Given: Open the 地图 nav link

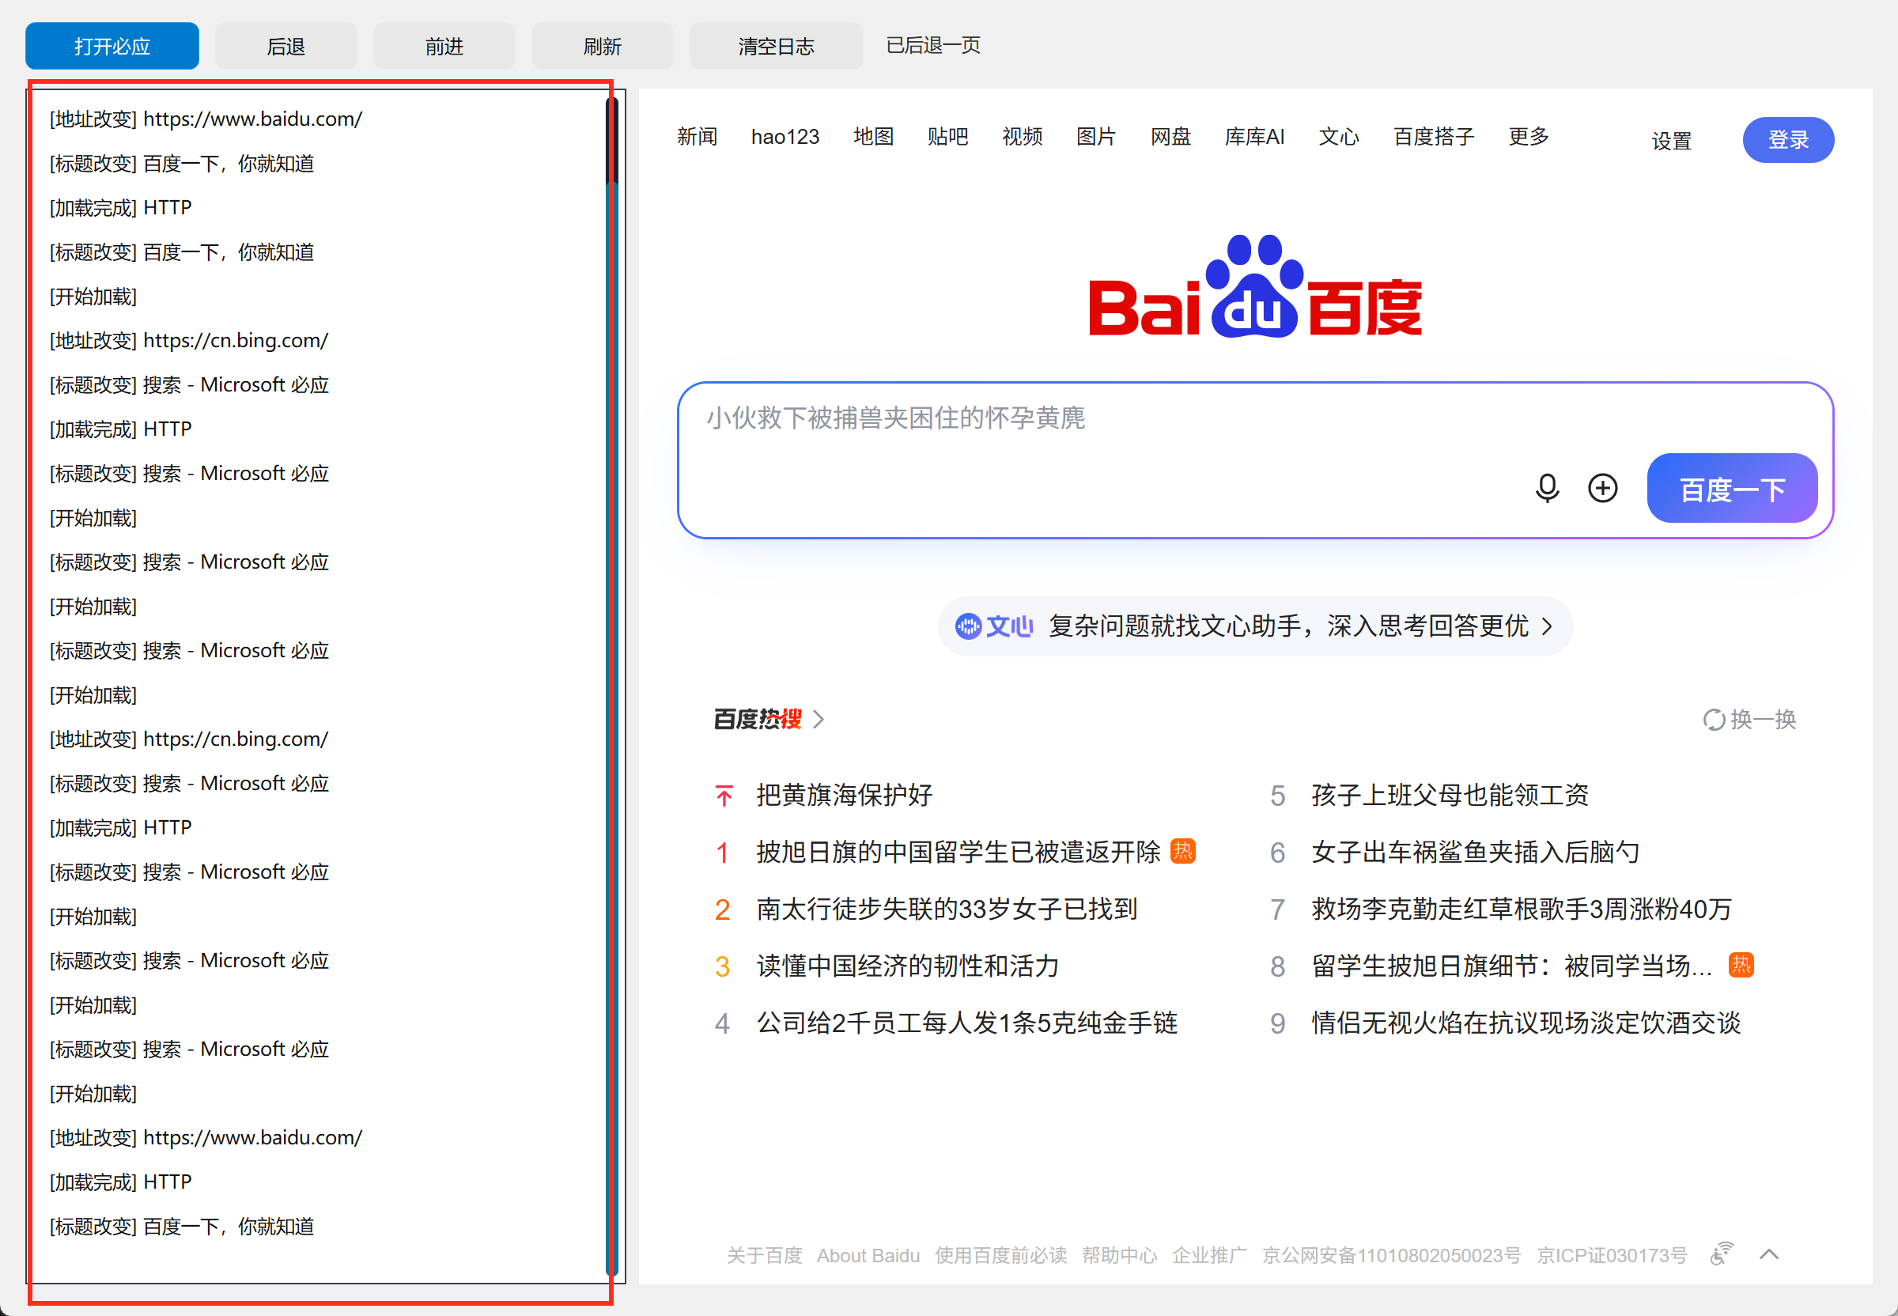Looking at the screenshot, I should [873, 136].
